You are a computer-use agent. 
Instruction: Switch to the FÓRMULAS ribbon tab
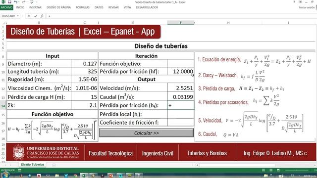[x=83, y=7]
